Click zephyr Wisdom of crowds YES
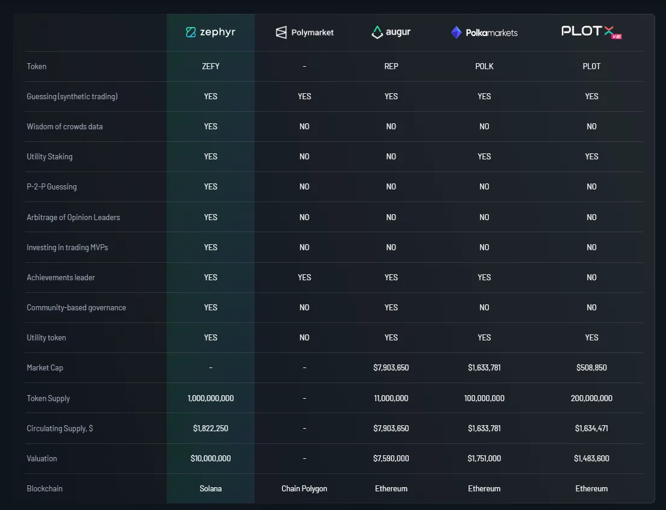Viewport: 666px width, 510px height. pos(211,126)
